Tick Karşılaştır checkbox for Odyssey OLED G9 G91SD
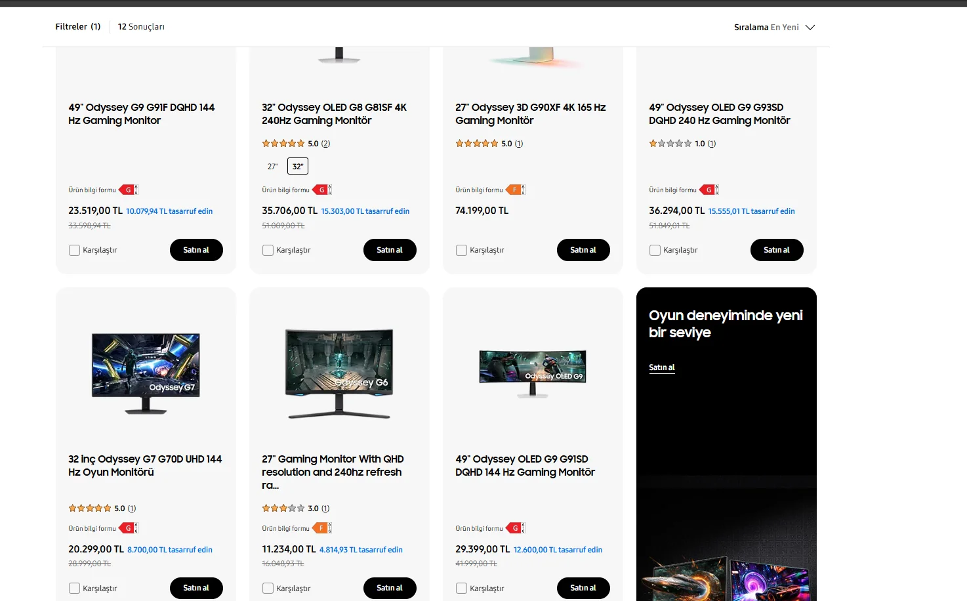The width and height of the screenshot is (967, 601). tap(461, 589)
